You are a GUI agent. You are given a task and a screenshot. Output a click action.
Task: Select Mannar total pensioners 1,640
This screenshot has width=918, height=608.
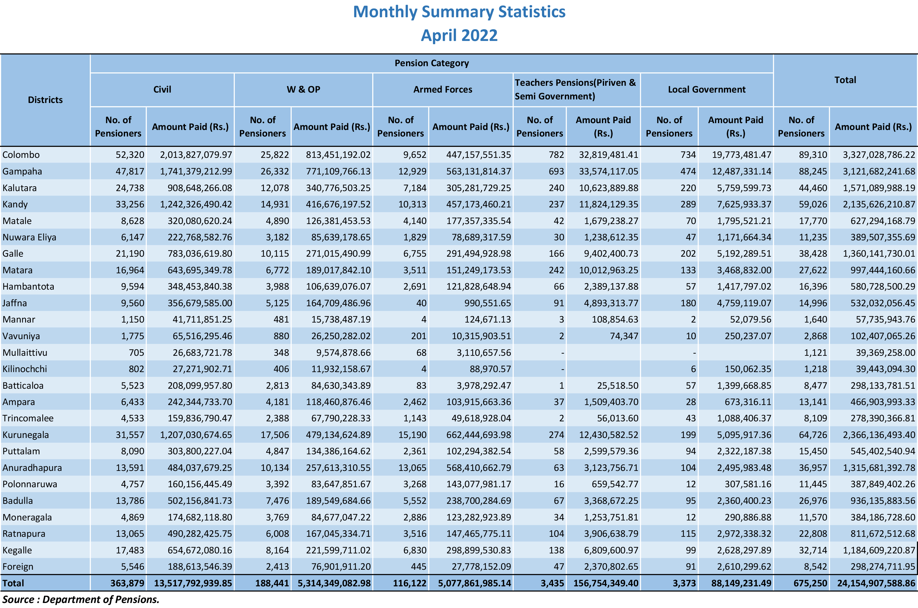click(816, 320)
